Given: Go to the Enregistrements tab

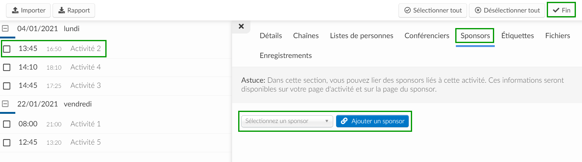Looking at the screenshot, I should tap(286, 56).
